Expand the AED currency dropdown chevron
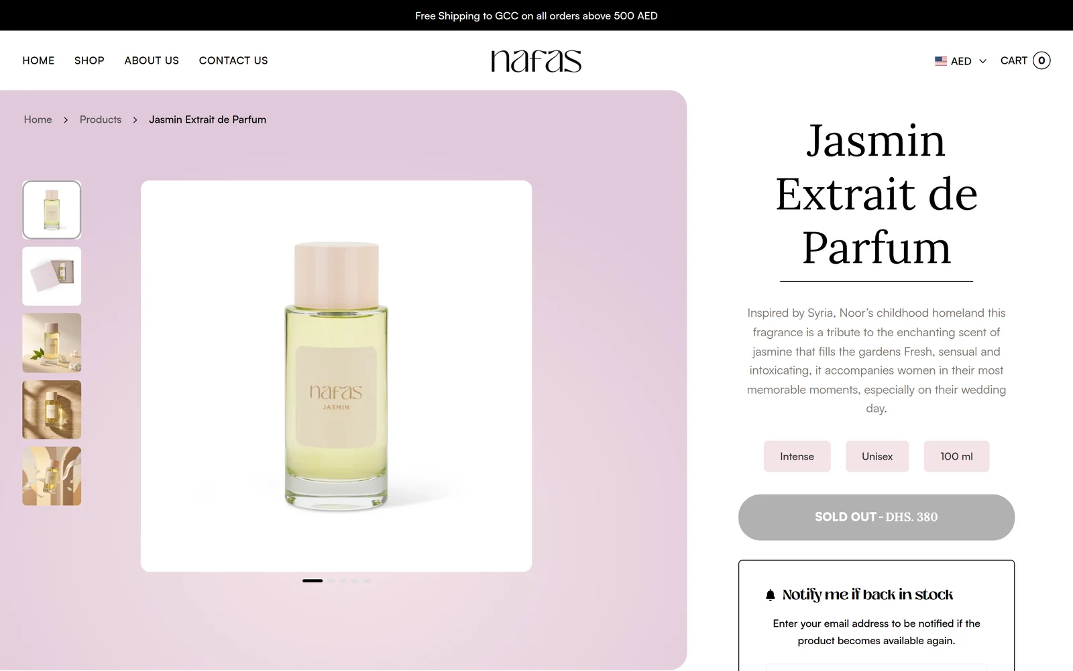 pyautogui.click(x=983, y=61)
